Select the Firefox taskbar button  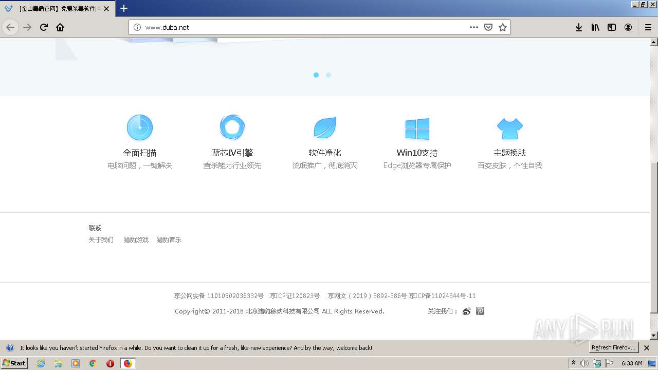click(128, 363)
